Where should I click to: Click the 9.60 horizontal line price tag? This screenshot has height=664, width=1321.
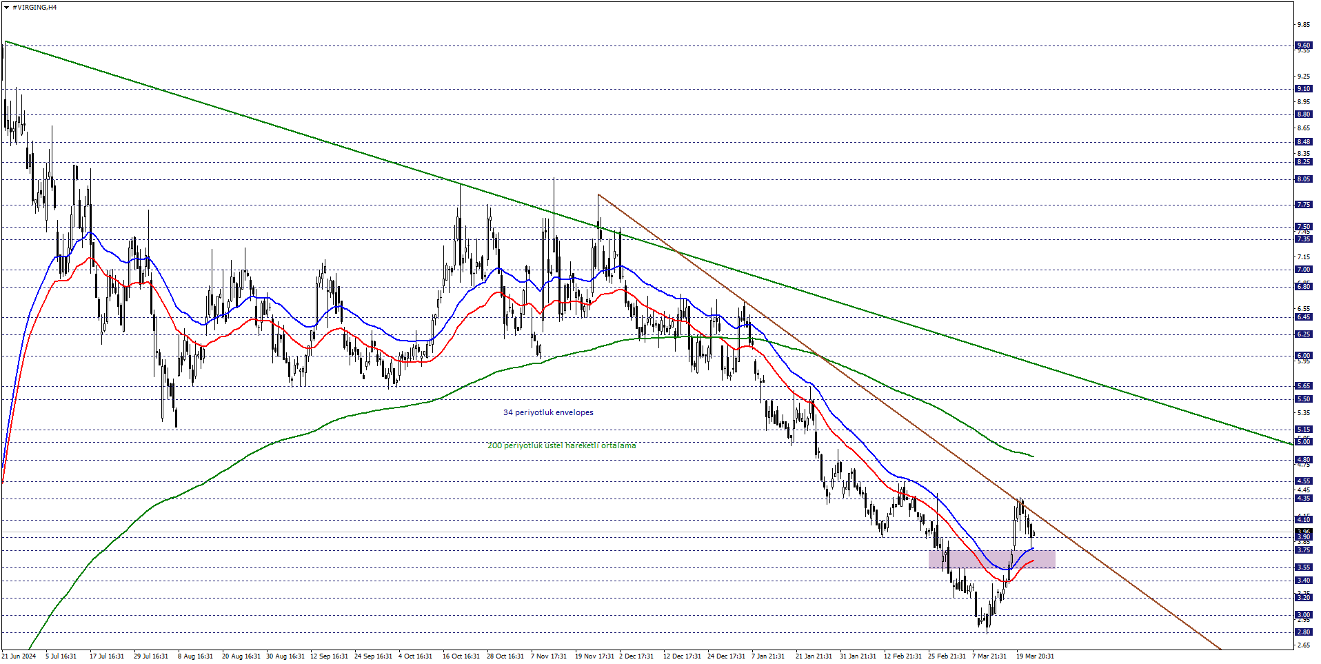point(1304,46)
